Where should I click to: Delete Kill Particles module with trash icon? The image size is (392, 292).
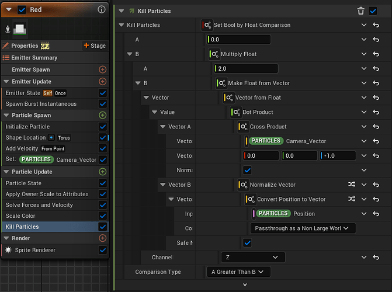(x=361, y=11)
